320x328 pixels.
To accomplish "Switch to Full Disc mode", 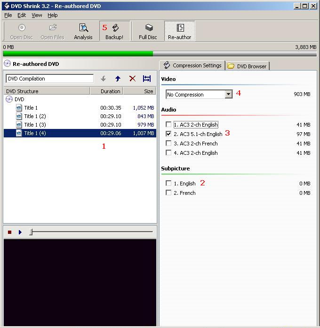I will (148, 32).
